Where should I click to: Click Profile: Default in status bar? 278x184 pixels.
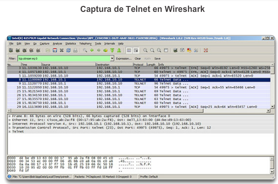coord(149,177)
